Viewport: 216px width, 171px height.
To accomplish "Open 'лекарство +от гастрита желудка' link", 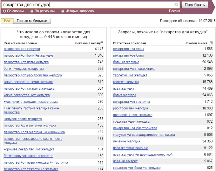I will (29, 88).
